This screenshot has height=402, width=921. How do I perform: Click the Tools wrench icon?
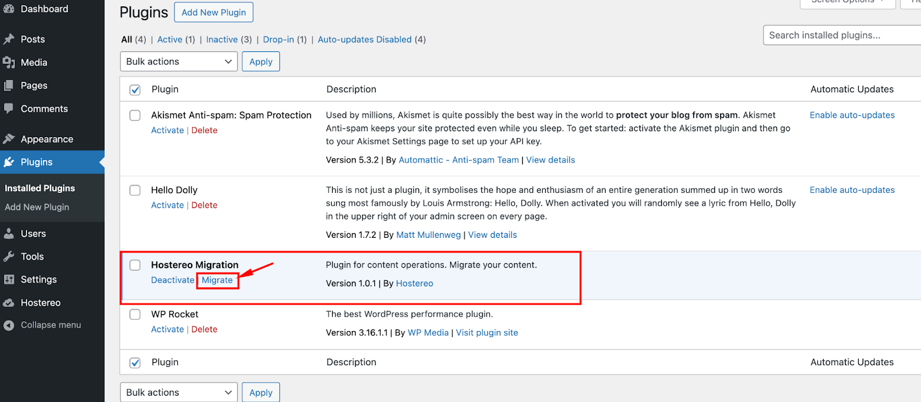tap(9, 256)
